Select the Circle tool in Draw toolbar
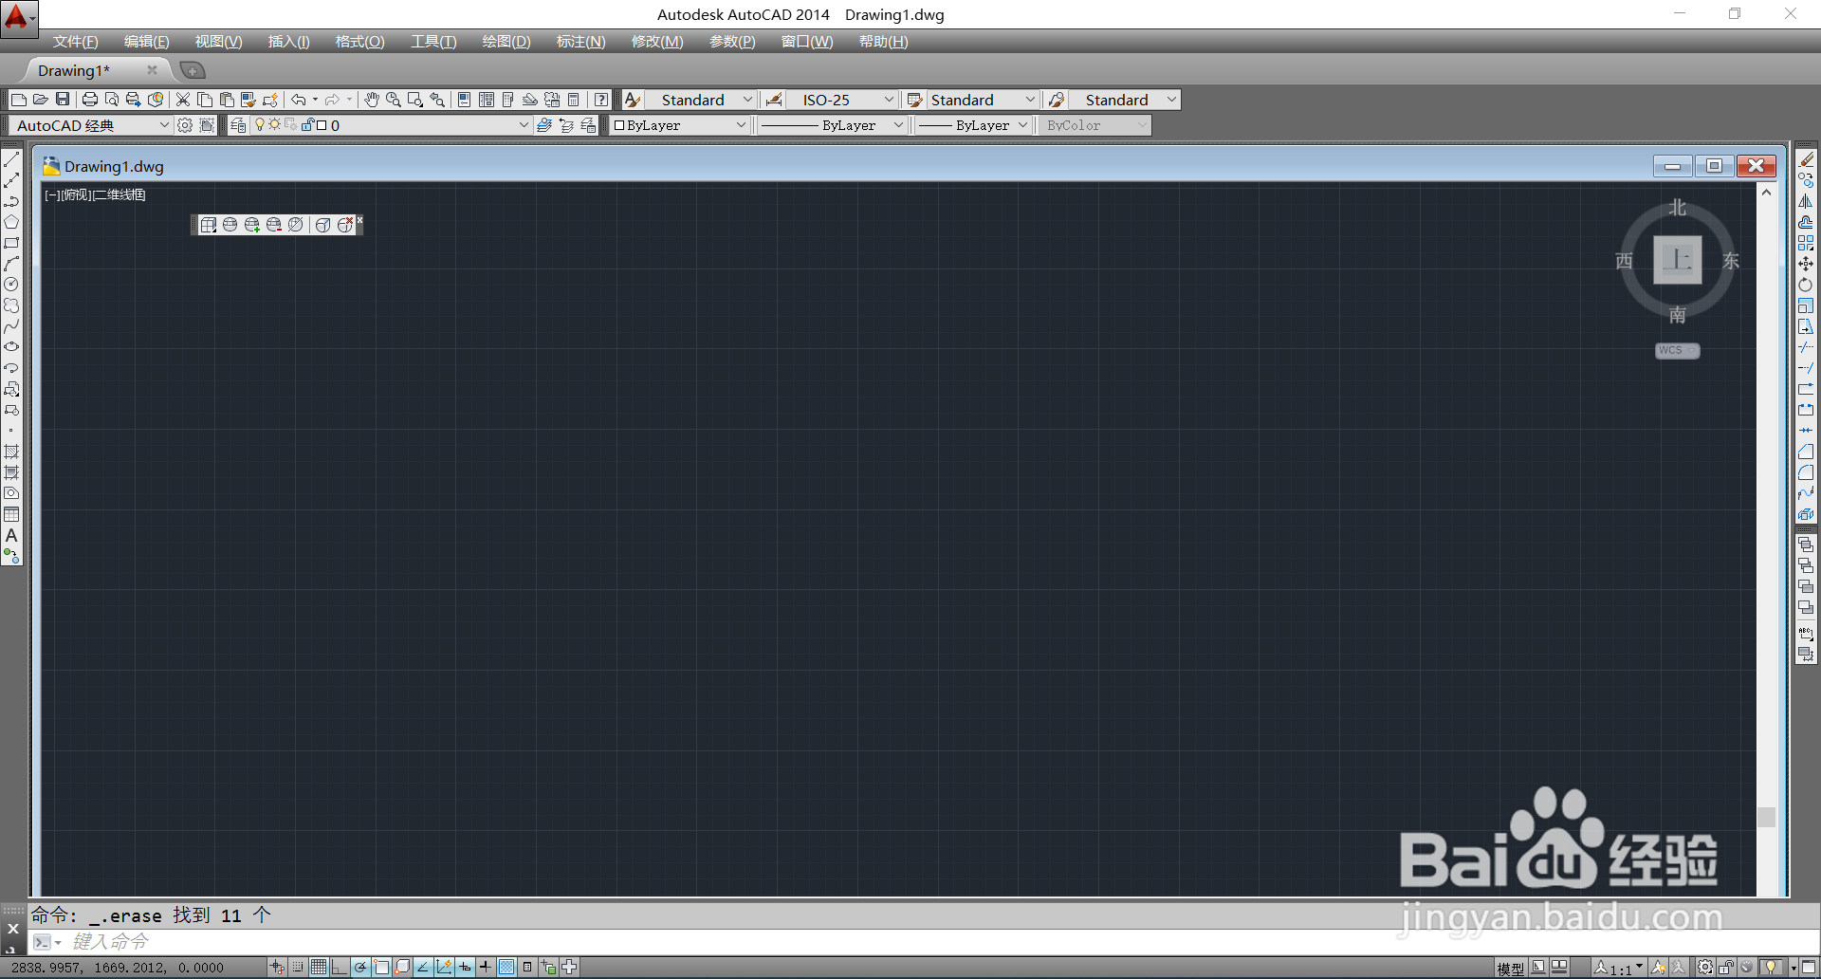 pos(11,285)
